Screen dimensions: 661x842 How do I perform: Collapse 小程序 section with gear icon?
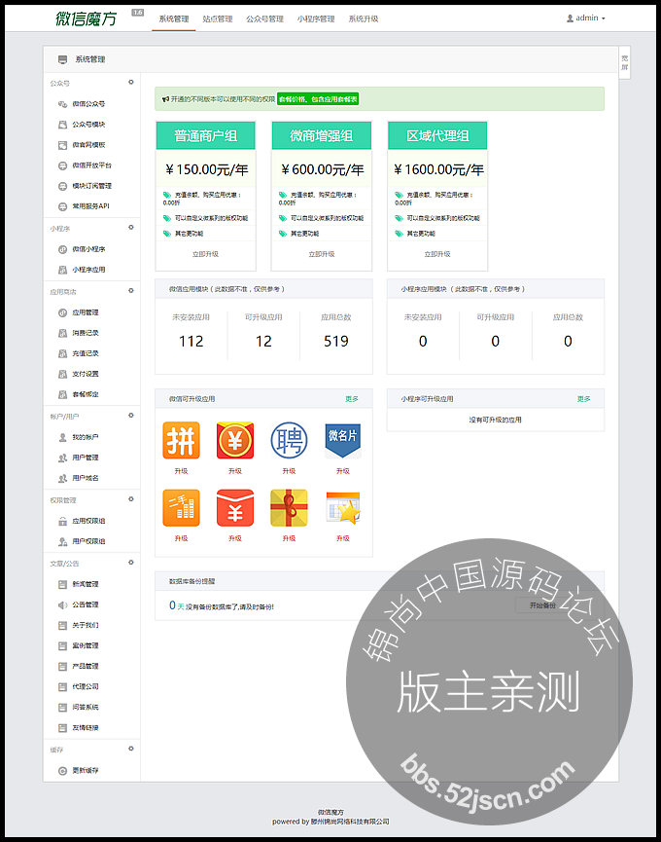[131, 227]
